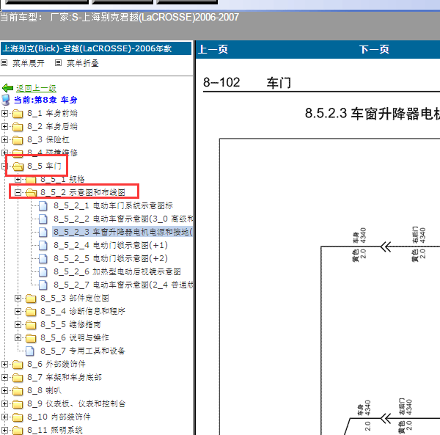Expand the 8_6 外部装饰件 node
The height and width of the screenshot is (435, 440).
tap(4, 365)
